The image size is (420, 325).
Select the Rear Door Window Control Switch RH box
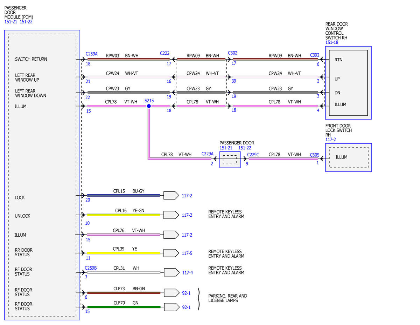[348, 83]
